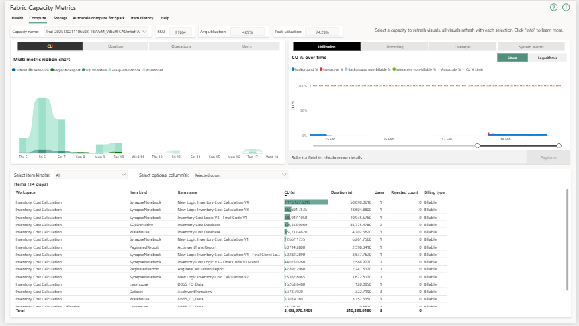Click the Peak utilization 74.29% value
The image size is (579, 326).
point(322,32)
